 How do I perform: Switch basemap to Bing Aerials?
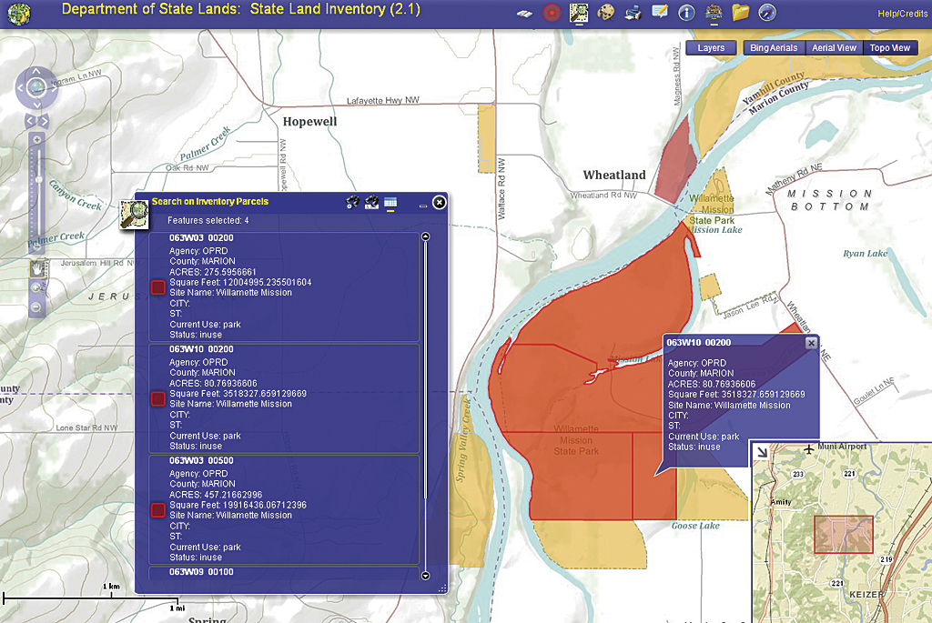pos(774,48)
